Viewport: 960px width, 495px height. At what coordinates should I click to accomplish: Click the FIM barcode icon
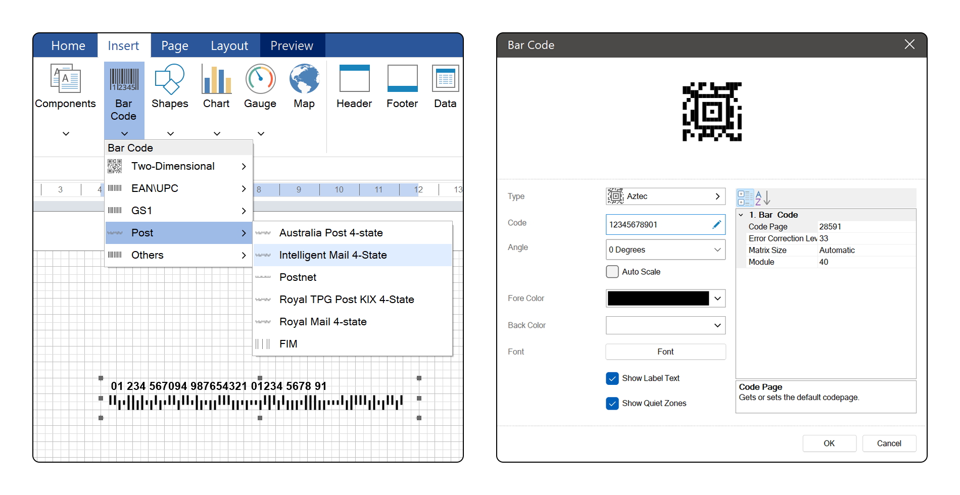tap(263, 344)
